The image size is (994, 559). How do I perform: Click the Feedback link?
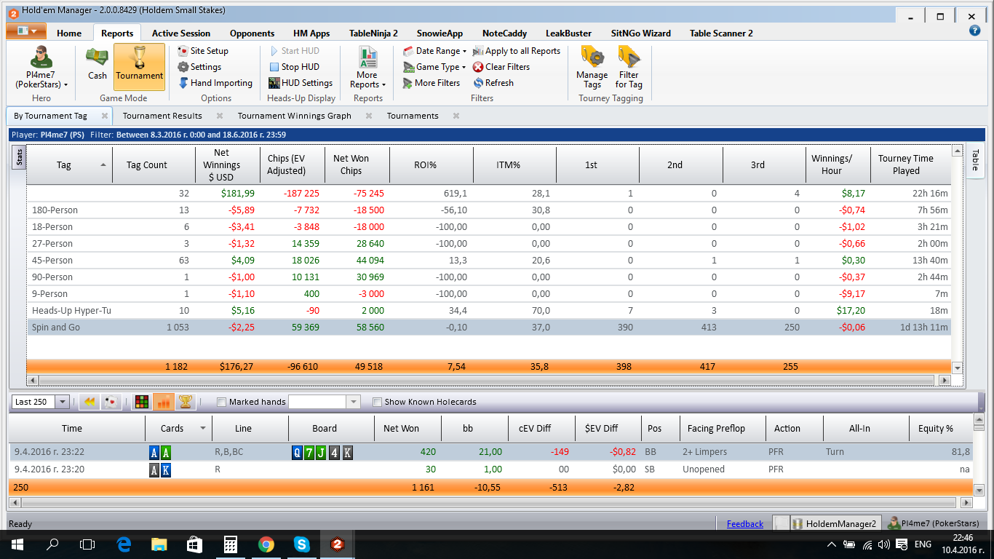(x=745, y=523)
